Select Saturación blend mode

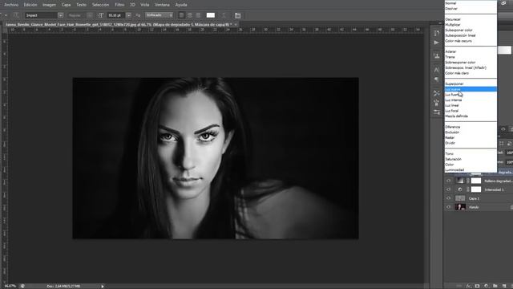471,159
